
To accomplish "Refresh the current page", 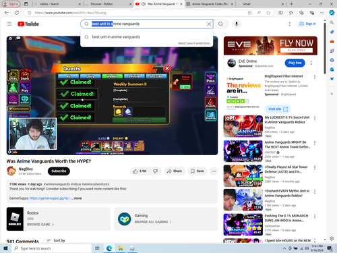I will (x=17, y=13).
